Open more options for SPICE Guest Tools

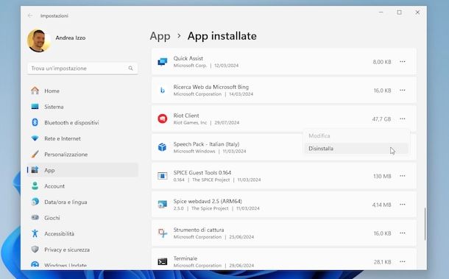[403, 176]
